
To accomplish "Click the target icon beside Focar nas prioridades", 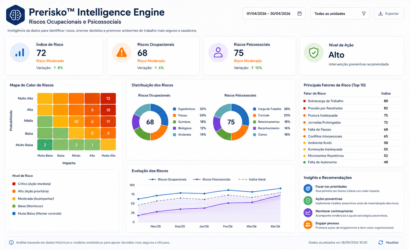I will 308,188.
